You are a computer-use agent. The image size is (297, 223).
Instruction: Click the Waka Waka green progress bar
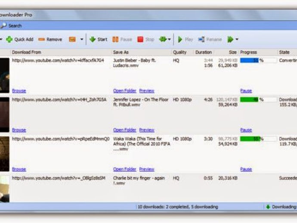(x=258, y=139)
